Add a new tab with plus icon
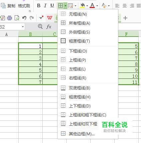The image size is (141, 143). click(x=125, y=18)
